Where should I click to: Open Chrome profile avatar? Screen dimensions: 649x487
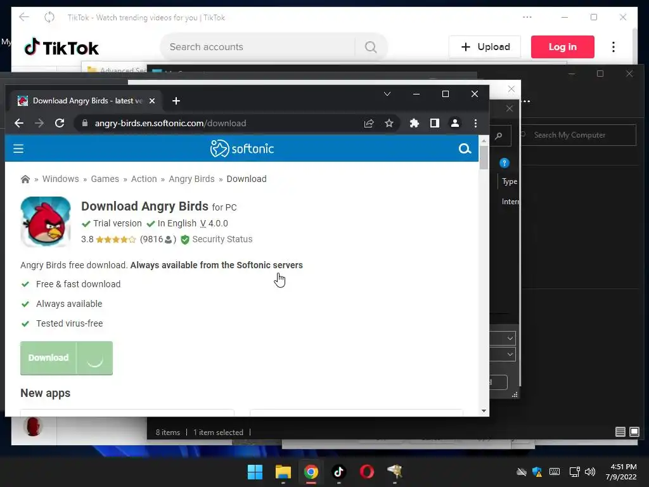tap(455, 123)
